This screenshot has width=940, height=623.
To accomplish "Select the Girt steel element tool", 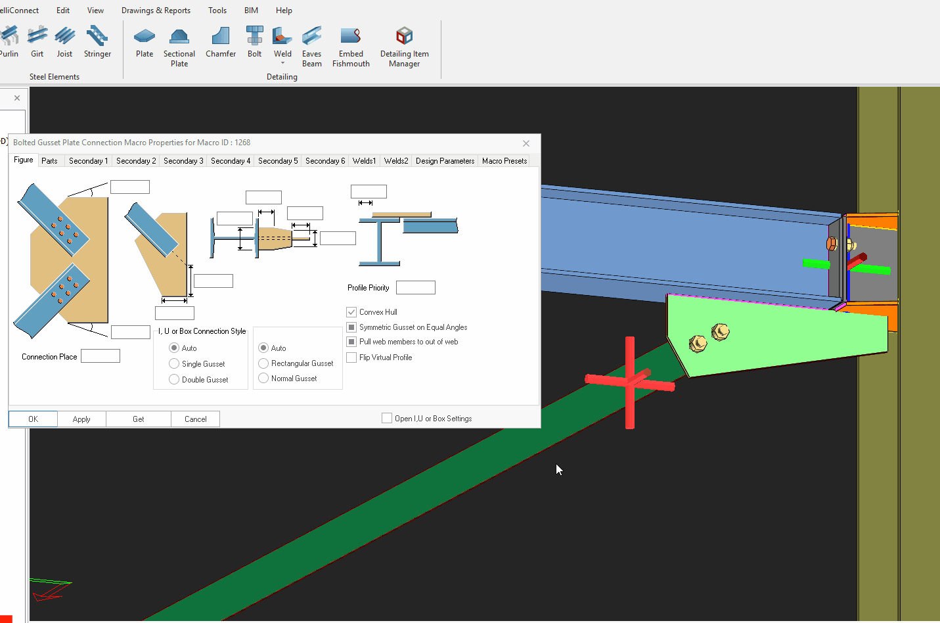I will [x=37, y=42].
